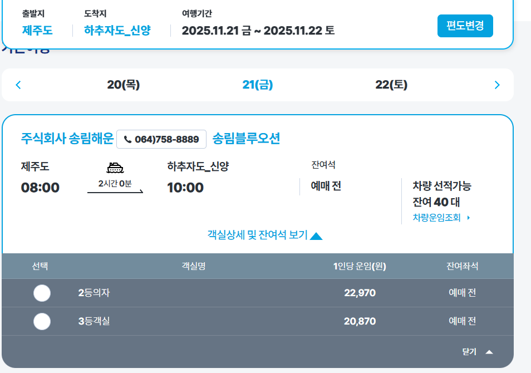Viewport: 531px width, 373px height.
Task: Call button showing 064)758-8889
Action: (x=161, y=139)
